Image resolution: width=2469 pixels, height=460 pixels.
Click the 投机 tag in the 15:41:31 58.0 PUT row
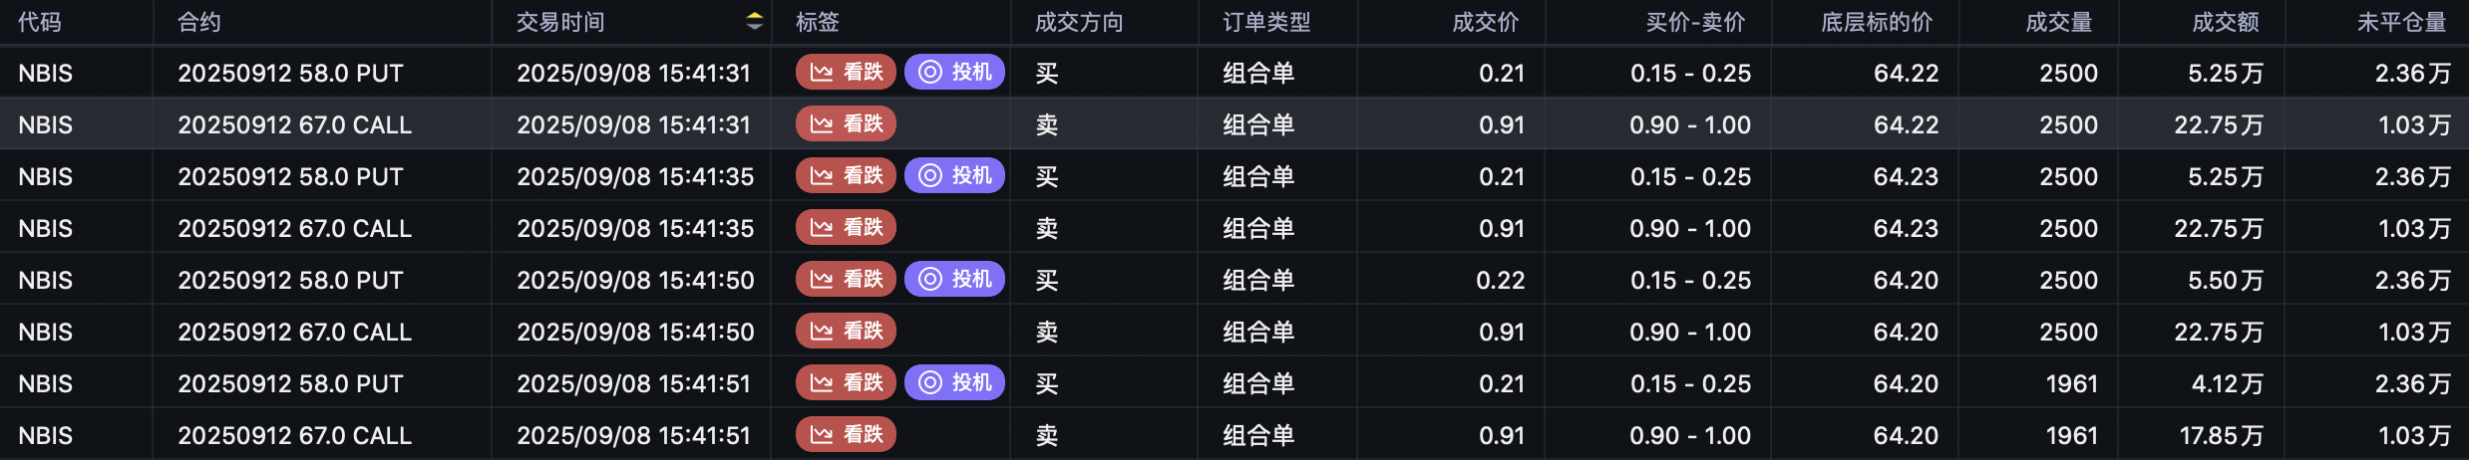[x=954, y=72]
